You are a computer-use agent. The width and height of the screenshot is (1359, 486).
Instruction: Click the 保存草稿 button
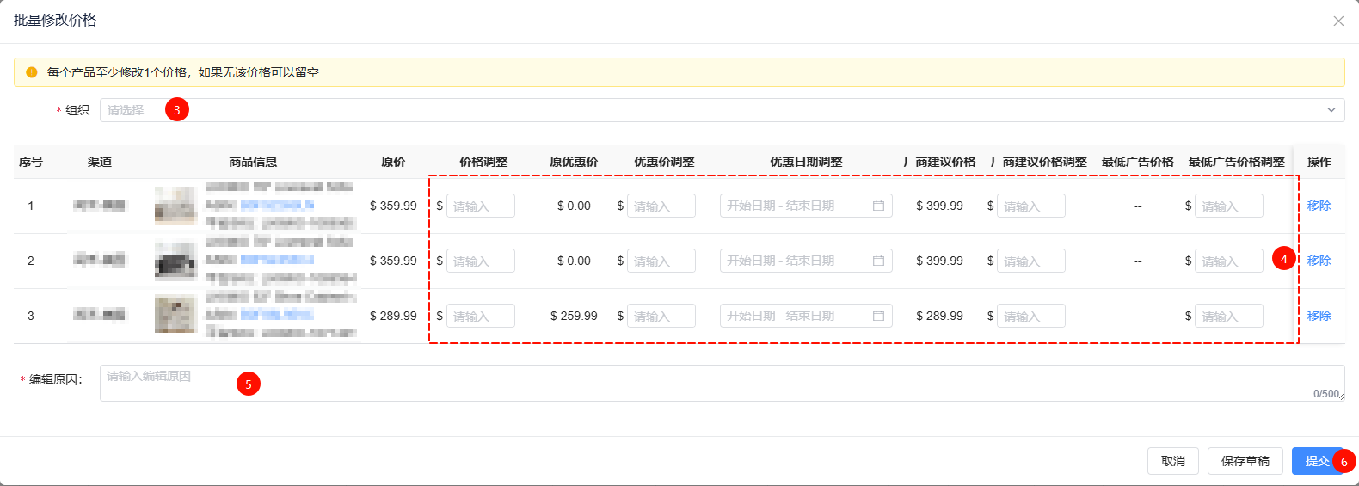coord(1245,461)
